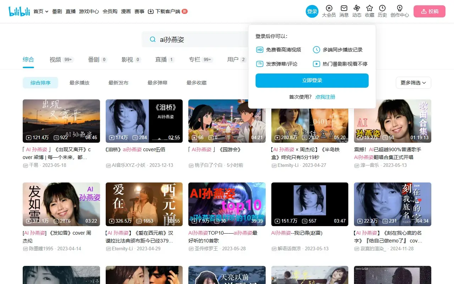Click the 下载客户端 download link
Screen dimensions: 454x284
click(164, 11)
